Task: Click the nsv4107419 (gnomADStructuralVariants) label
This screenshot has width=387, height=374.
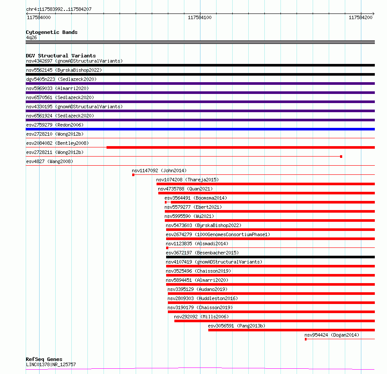Action: (x=214, y=262)
